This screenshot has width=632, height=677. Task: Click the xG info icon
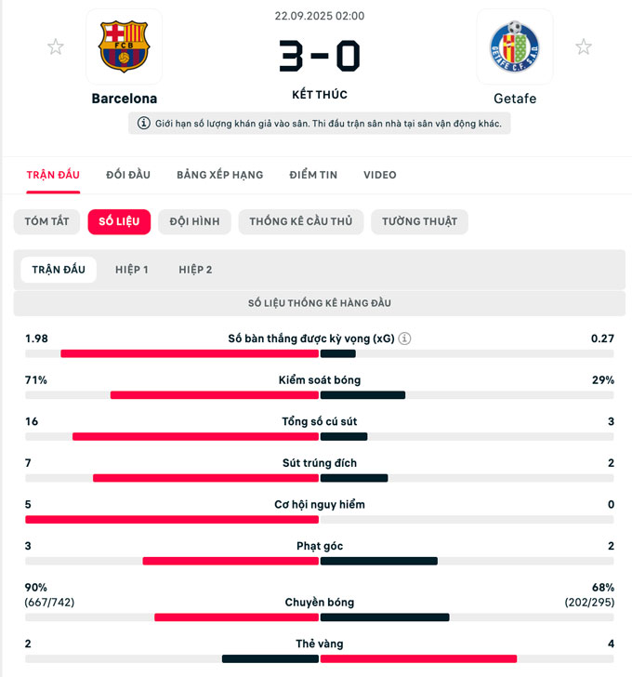pos(404,339)
